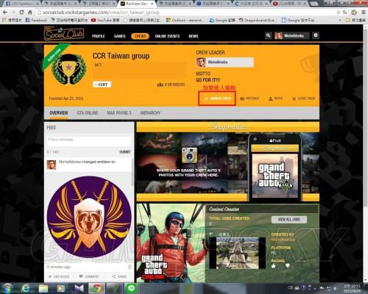Viewport: 368px width, 294px height.
Task: Open the Chrome menu icon
Action: [x=364, y=12]
